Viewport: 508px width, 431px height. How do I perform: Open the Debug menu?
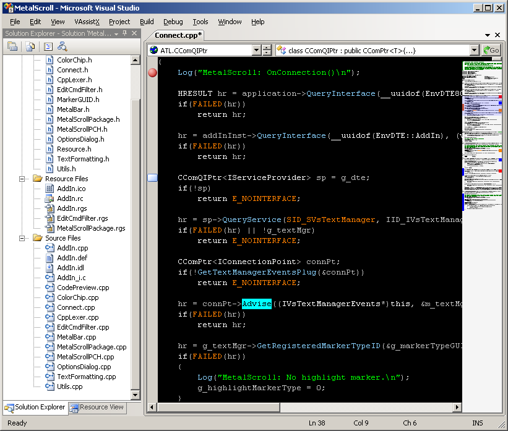(x=173, y=22)
